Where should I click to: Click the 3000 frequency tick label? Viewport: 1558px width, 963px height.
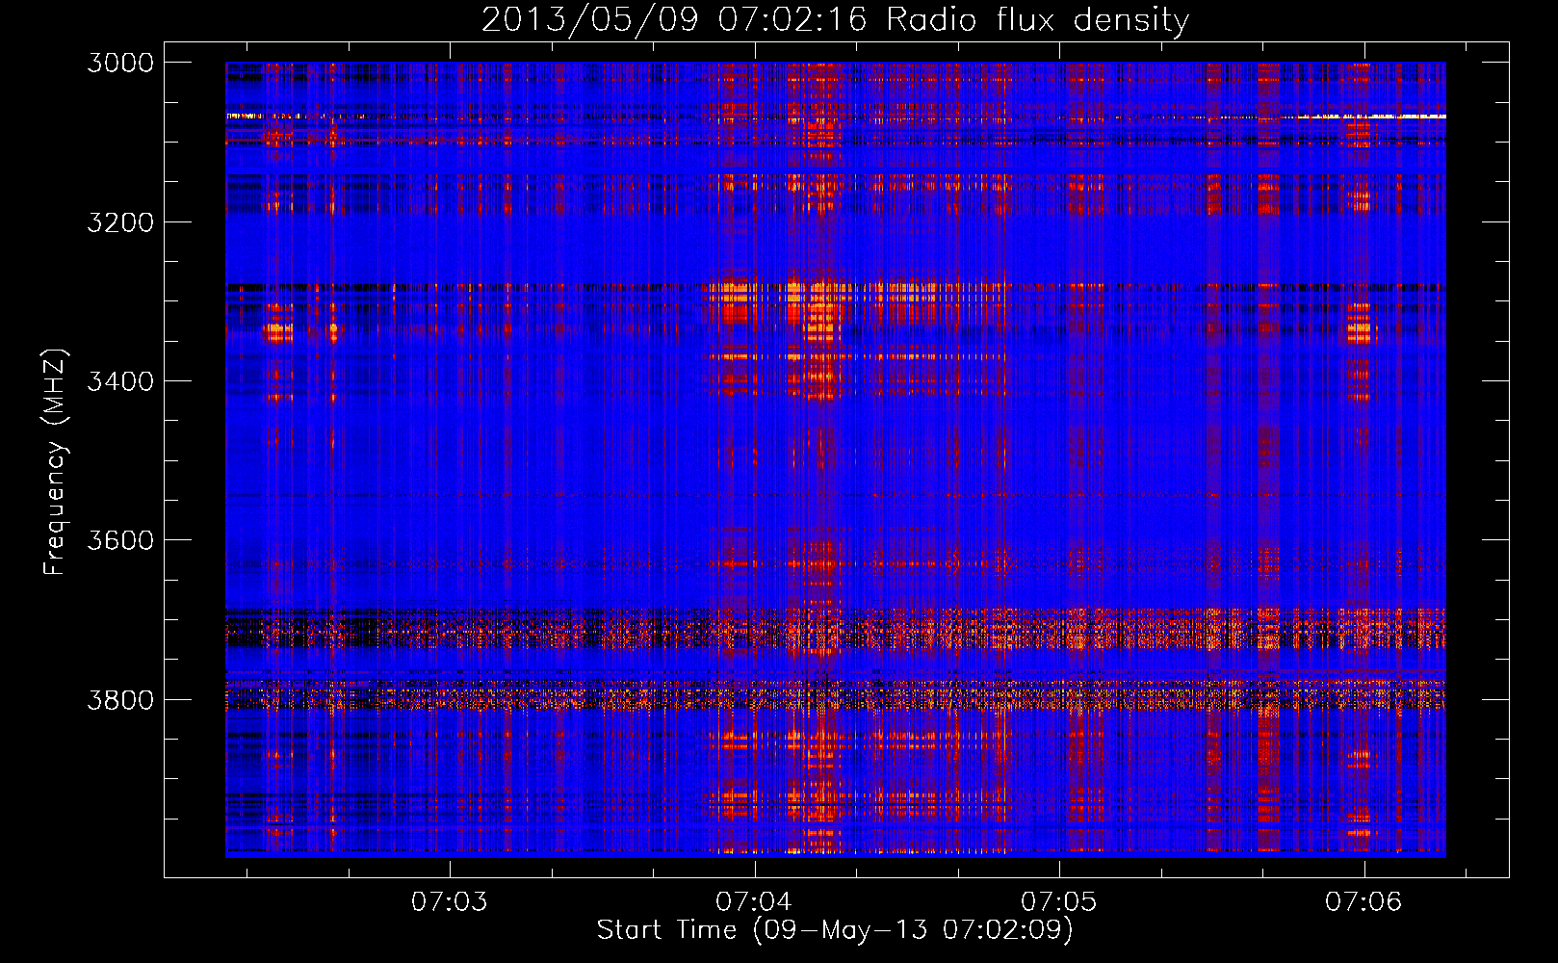click(x=120, y=63)
